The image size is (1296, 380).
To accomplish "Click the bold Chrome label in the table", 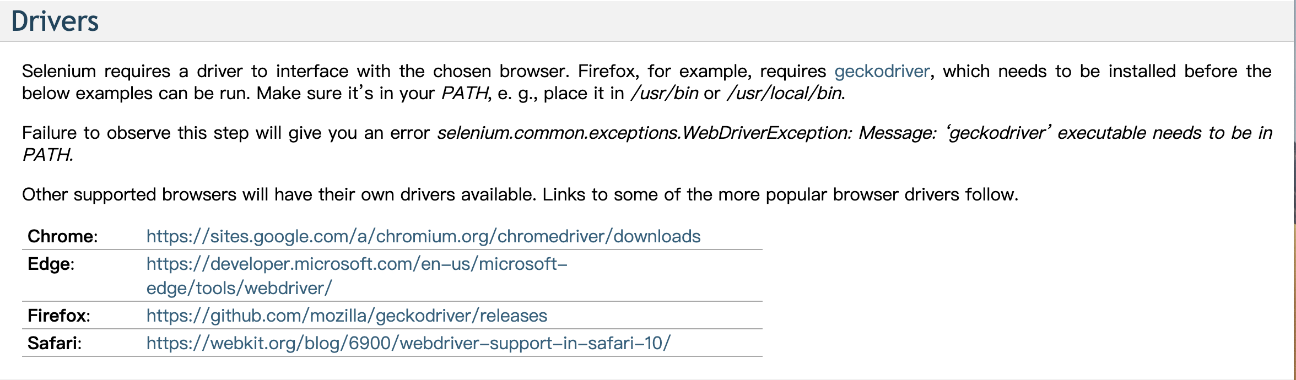I will coord(62,236).
